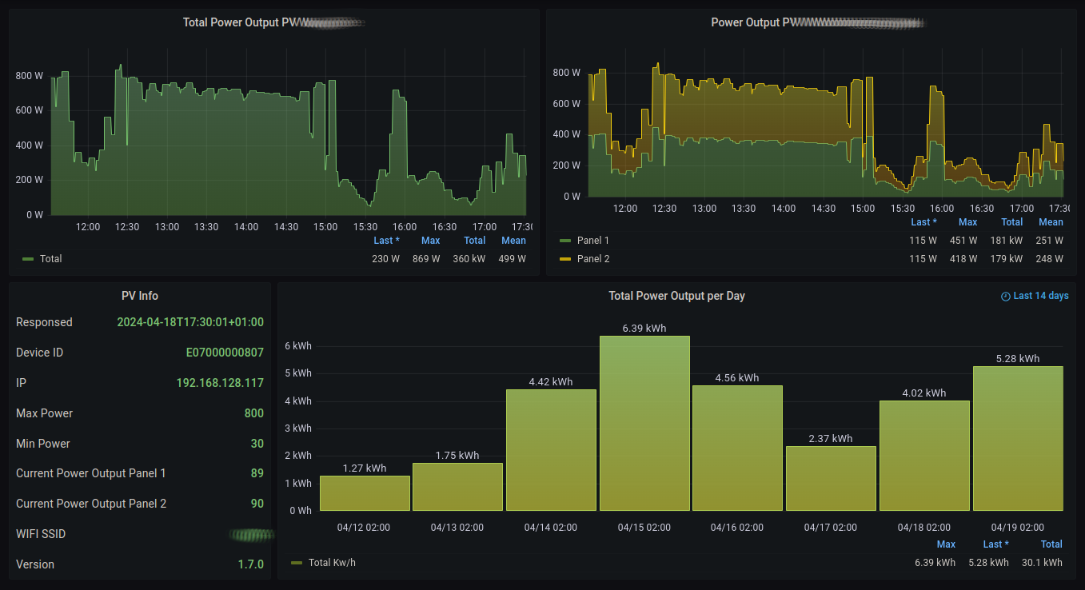1085x590 pixels.
Task: Sort by Mean in Total Power Output legend
Action: coord(513,241)
